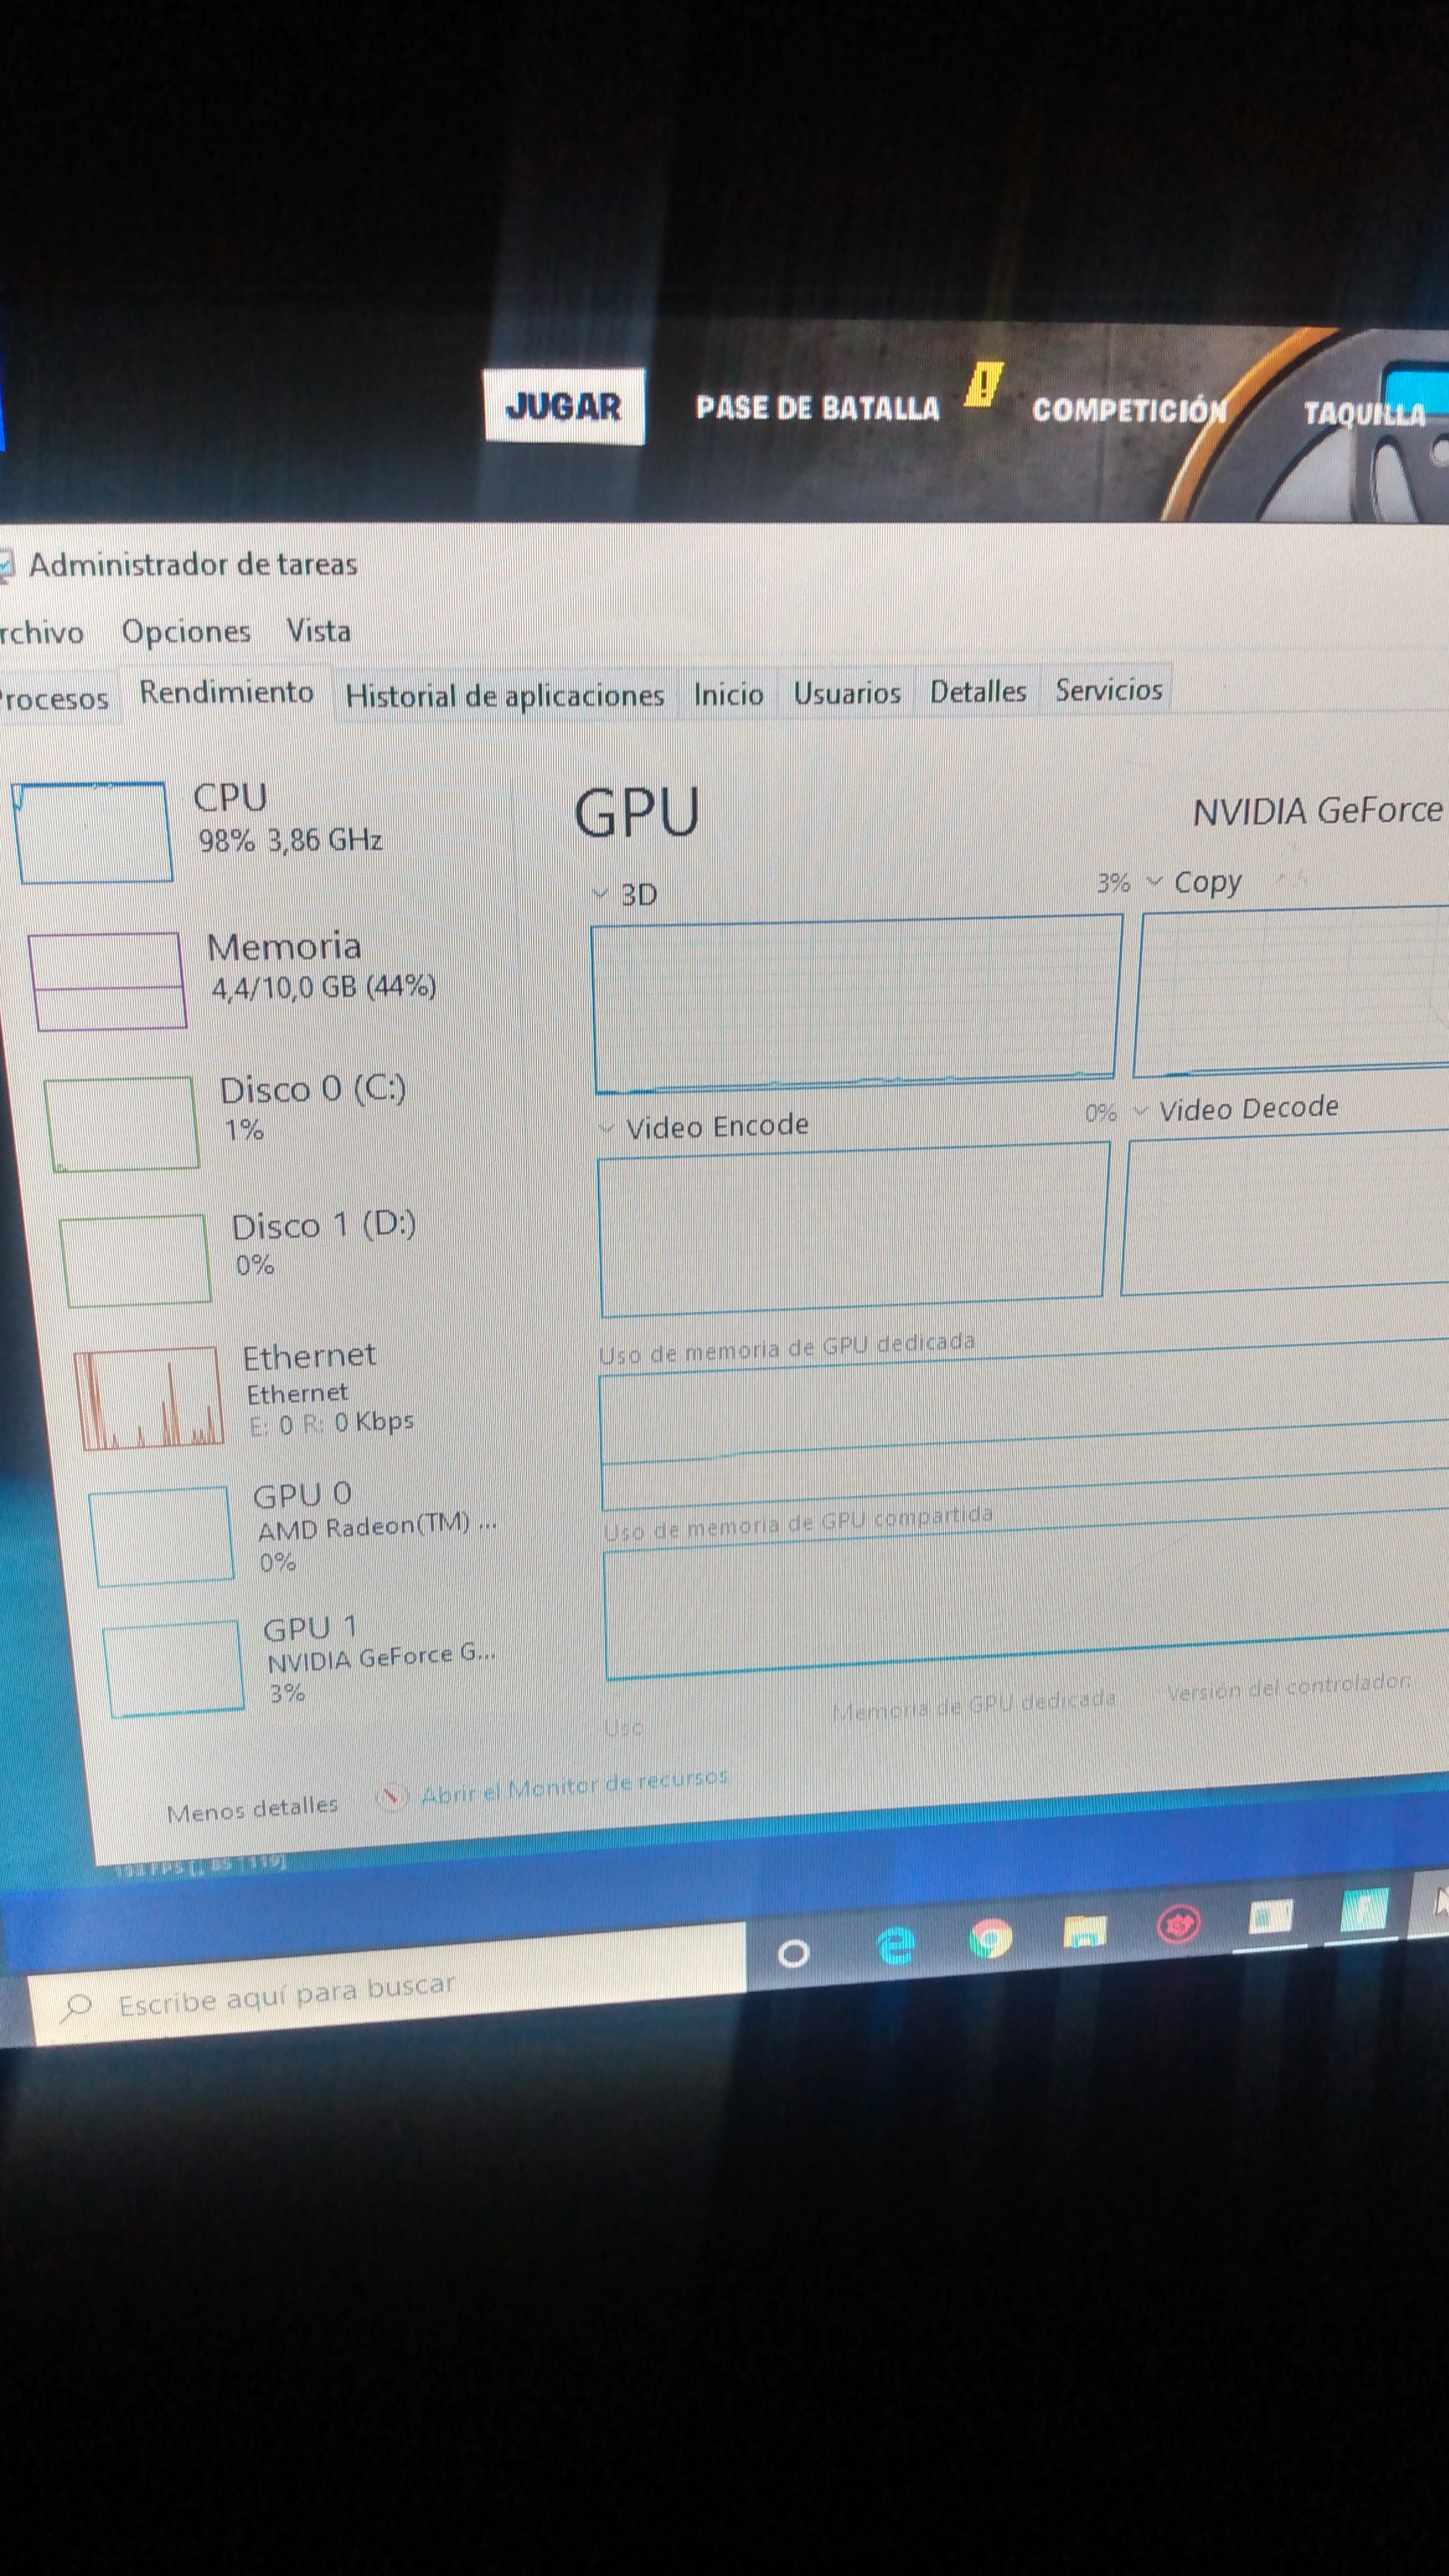Image resolution: width=1449 pixels, height=2576 pixels.
Task: Open the Vista menu
Action: (318, 630)
